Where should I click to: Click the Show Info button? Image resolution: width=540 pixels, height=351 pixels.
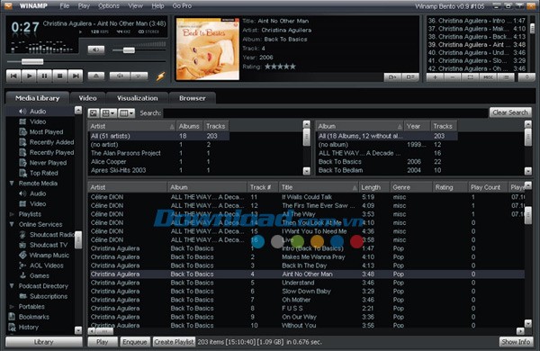(x=516, y=342)
